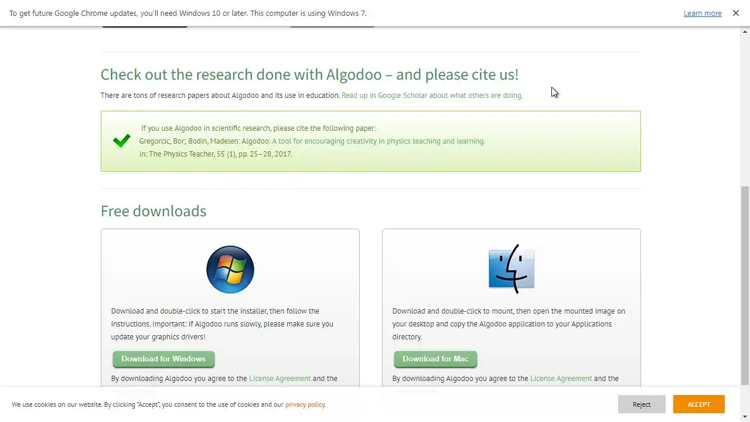The image size is (750, 422).
Task: Click Download for Windows button
Action: pyautogui.click(x=163, y=359)
